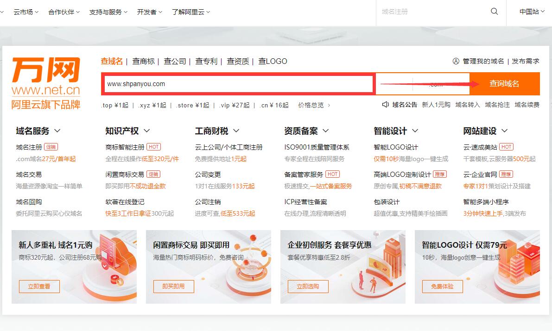This screenshot has height=331, width=552.
Task: Open the 云市场 dropdown menu
Action: (26, 12)
